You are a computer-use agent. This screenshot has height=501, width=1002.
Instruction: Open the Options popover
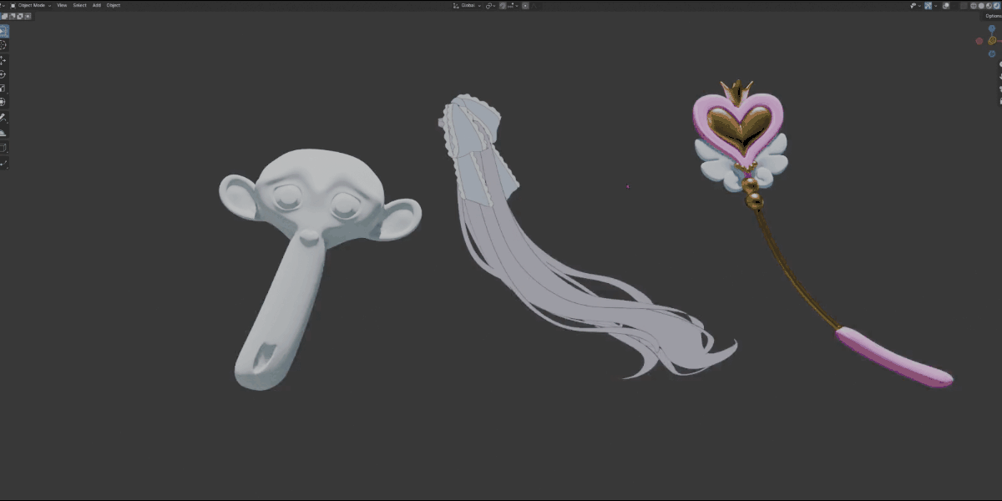992,15
